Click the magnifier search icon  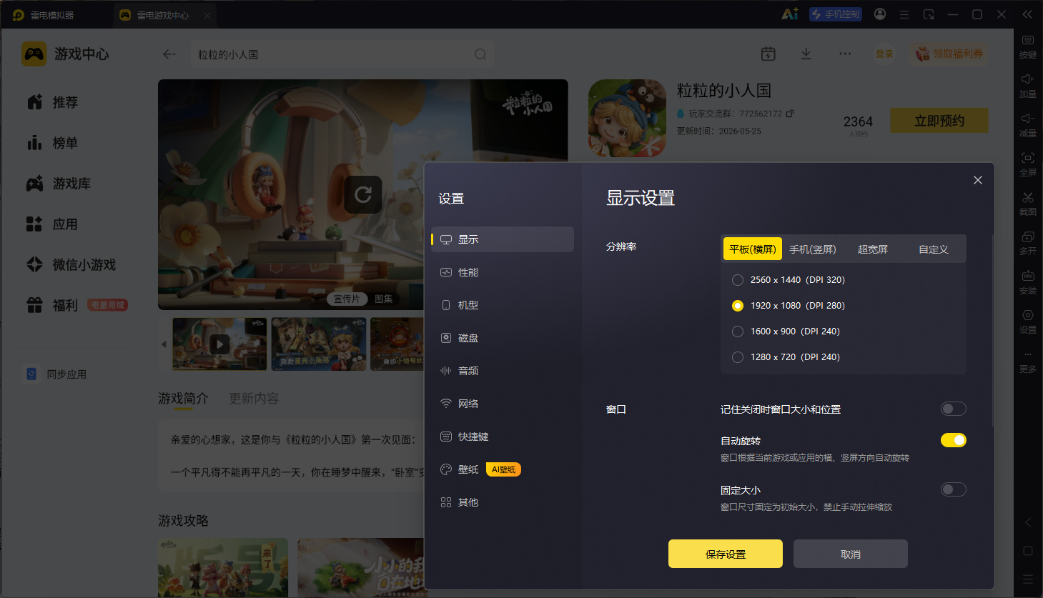480,54
